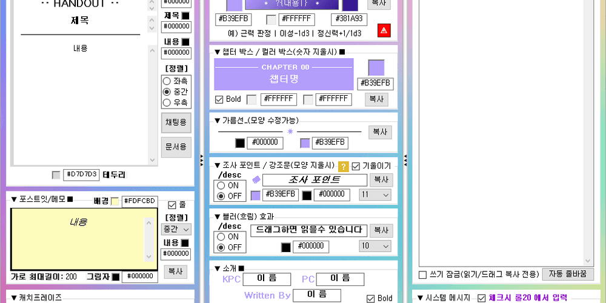Screen dimensions: 606x303
Task: Collapse the 포스트잇/메모 section
Action: [15, 199]
